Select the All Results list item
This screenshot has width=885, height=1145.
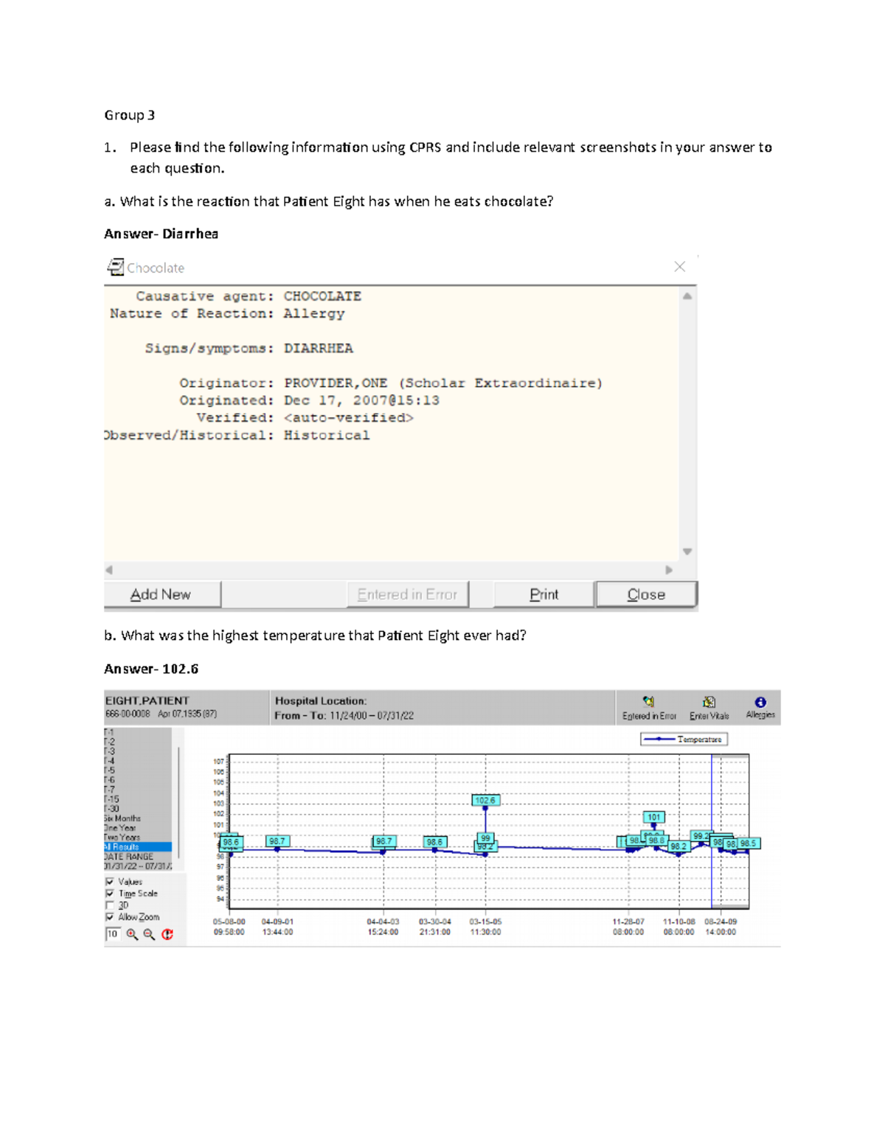coord(125,847)
